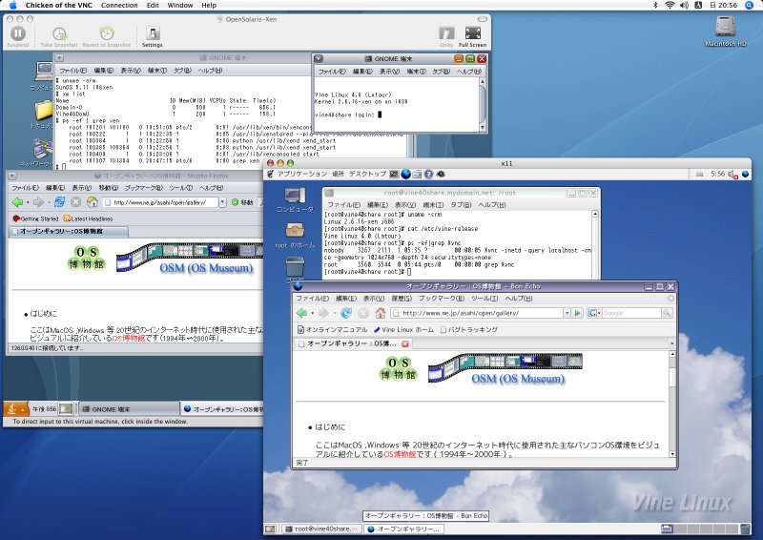Click the Suspend pause button in OpenSolaris-Xen window
The image size is (763, 540).
pos(18,33)
